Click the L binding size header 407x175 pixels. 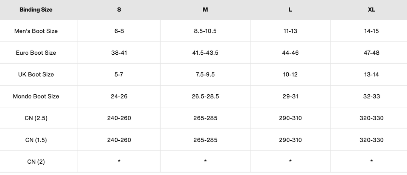(x=290, y=10)
